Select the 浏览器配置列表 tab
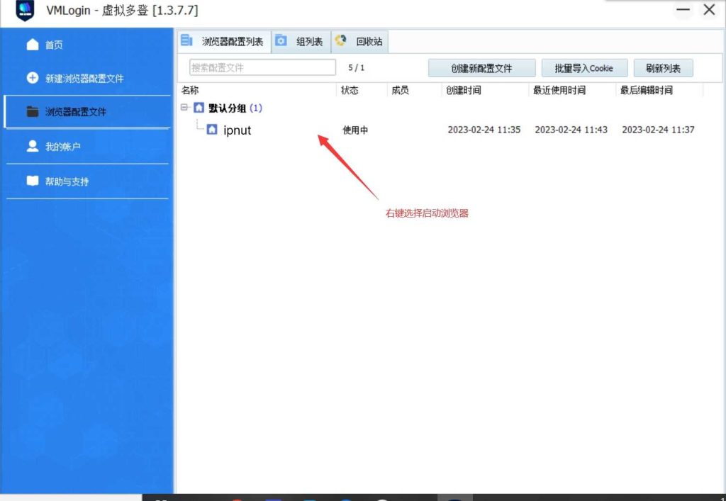Viewport: 726px width, 501px height. 224,42
